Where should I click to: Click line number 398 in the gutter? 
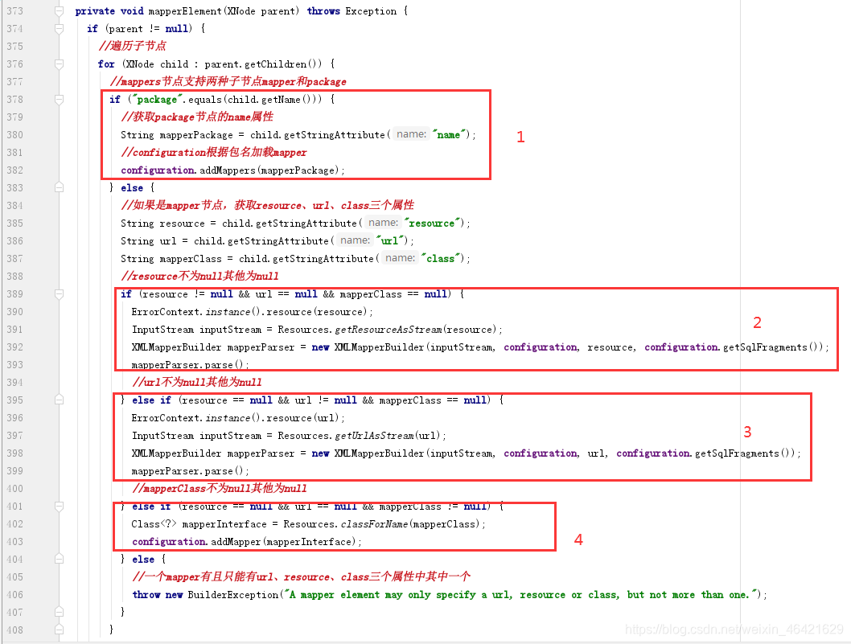click(14, 453)
